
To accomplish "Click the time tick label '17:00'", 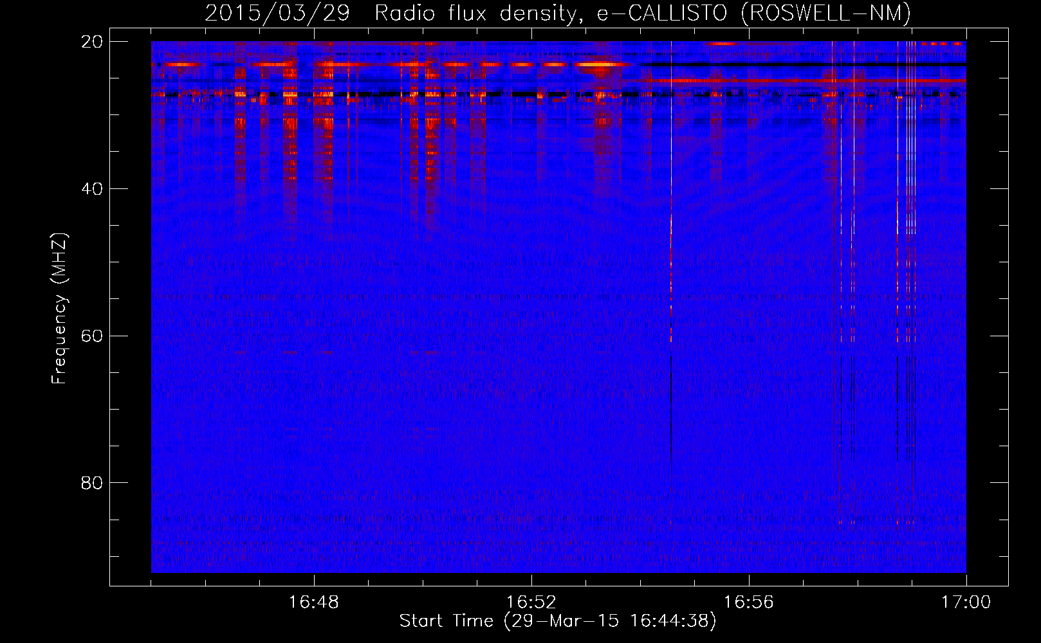I will pyautogui.click(x=966, y=602).
